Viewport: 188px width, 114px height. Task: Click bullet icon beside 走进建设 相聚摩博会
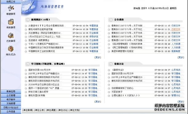point(26,40)
